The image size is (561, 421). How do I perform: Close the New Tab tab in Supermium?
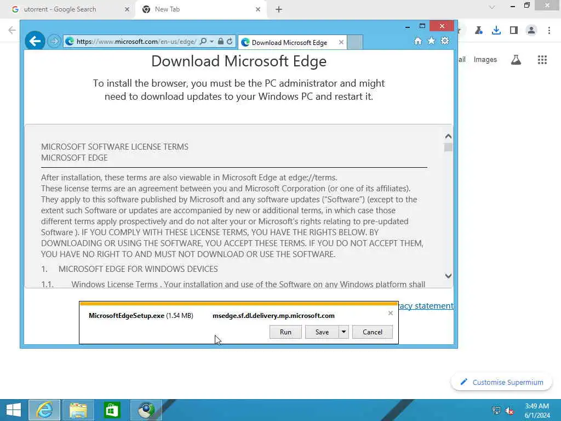258,9
